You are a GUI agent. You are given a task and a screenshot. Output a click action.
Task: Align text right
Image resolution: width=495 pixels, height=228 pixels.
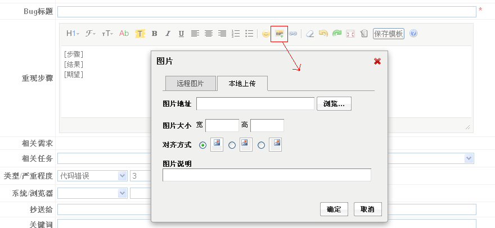point(222,34)
